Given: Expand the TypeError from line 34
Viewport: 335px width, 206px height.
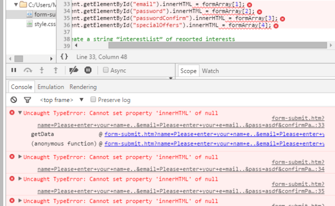Looking at the screenshot, I should 20,157.
